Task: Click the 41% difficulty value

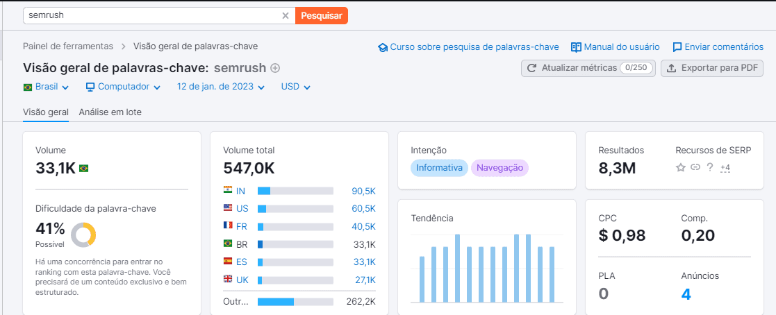Action: pyautogui.click(x=50, y=228)
